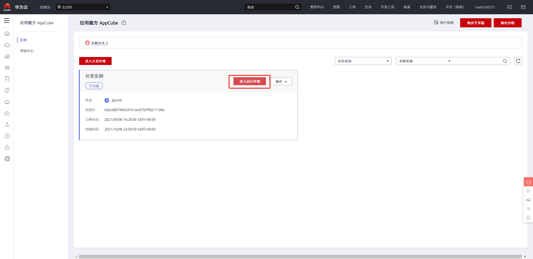Image resolution: width=533 pixels, height=259 pixels.
Task: Open the 用户指南 link
Action: (x=447, y=23)
